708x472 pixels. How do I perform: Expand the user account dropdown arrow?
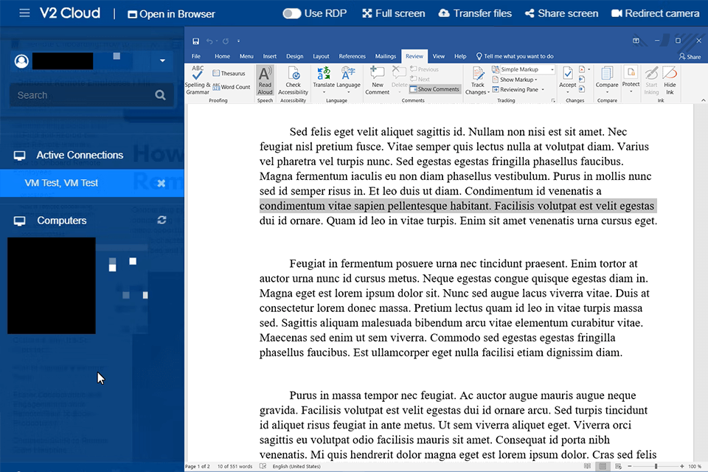pyautogui.click(x=162, y=60)
